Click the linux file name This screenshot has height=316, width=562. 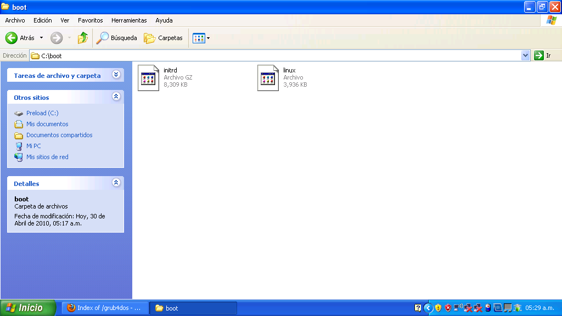click(x=289, y=70)
